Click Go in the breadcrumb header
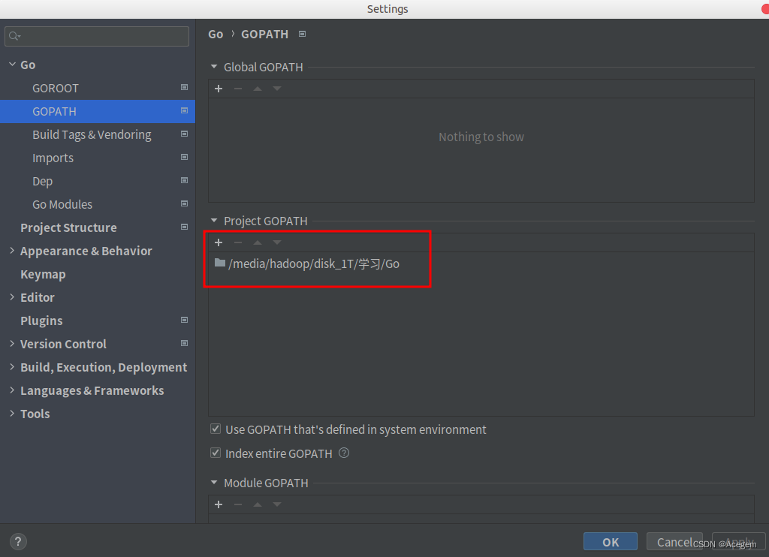 [x=216, y=35]
